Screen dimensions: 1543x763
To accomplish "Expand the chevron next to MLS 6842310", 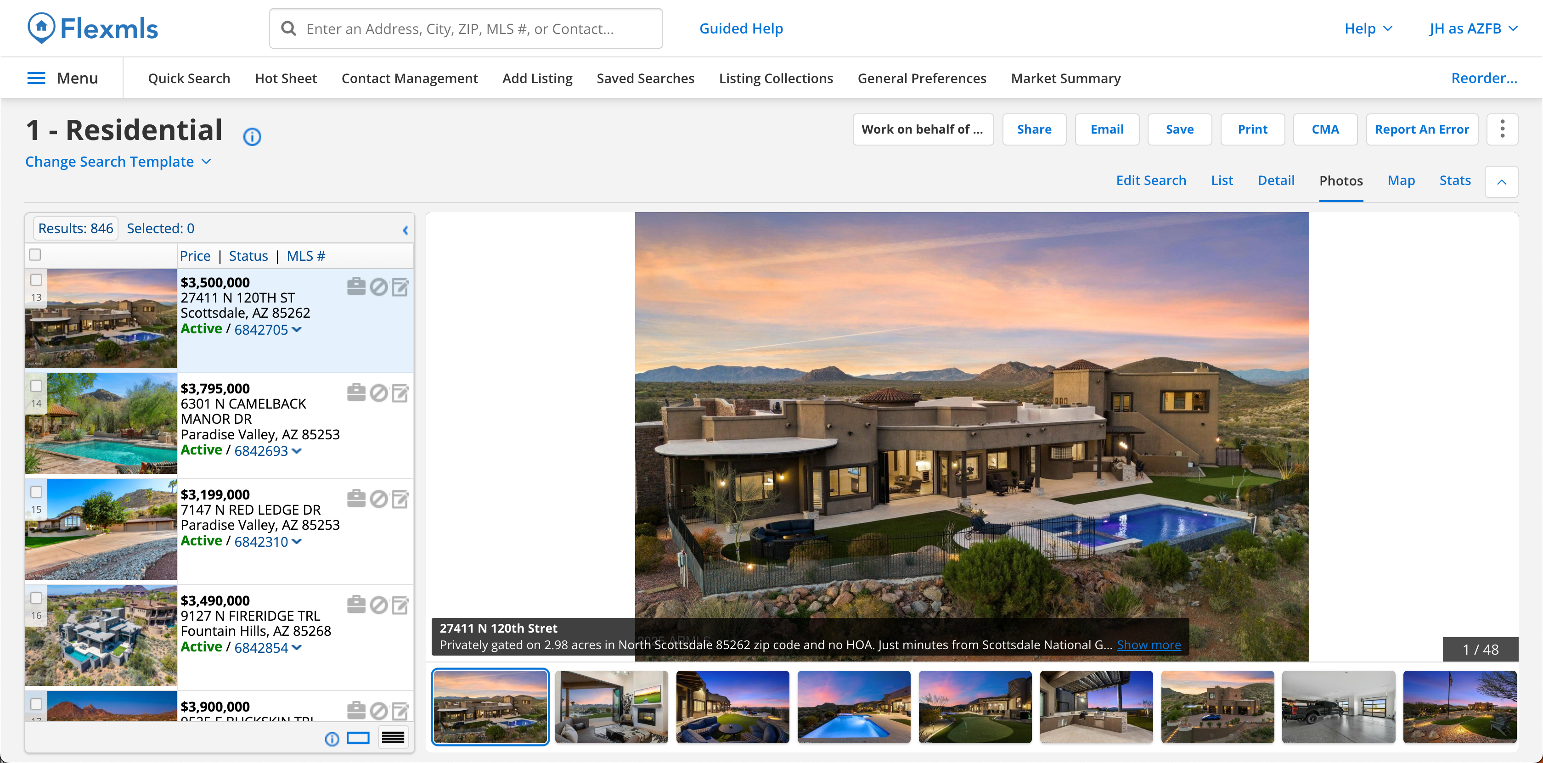I will [297, 541].
